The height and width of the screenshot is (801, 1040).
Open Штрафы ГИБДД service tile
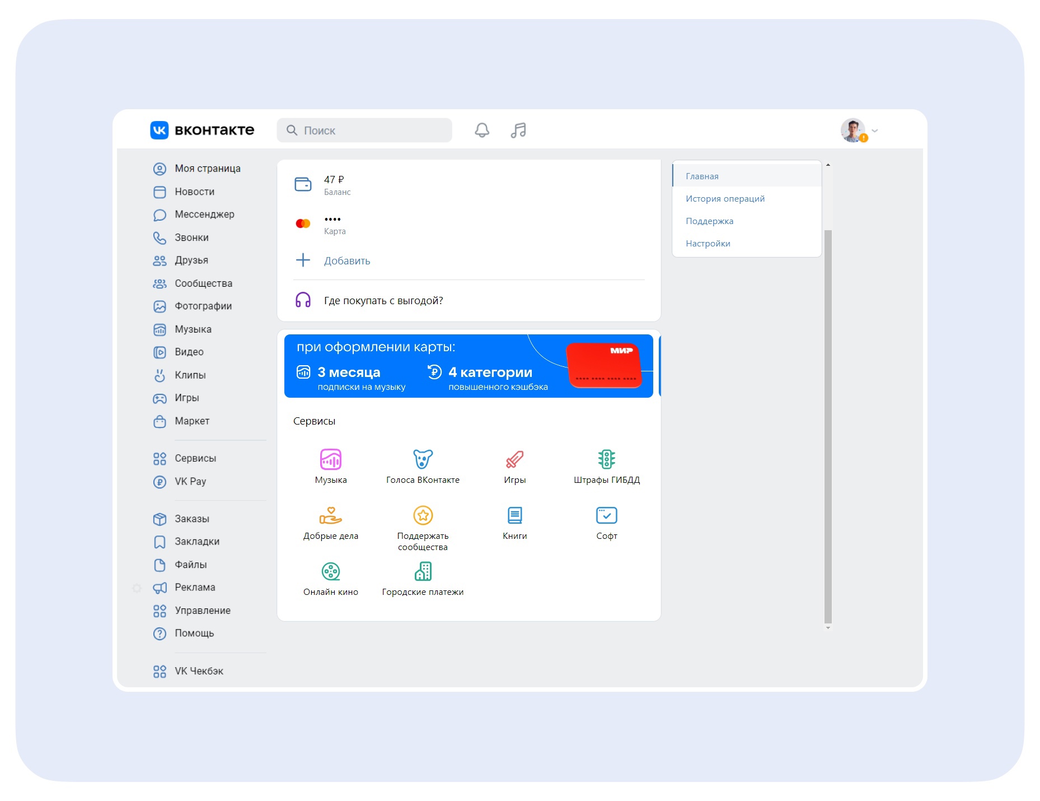(x=607, y=467)
